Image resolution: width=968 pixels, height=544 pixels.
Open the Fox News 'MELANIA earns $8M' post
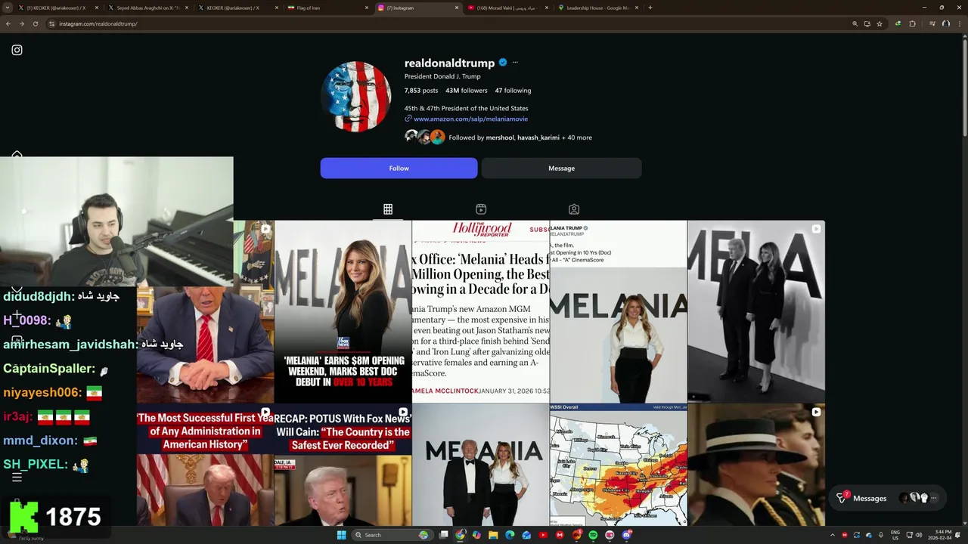[x=343, y=311]
